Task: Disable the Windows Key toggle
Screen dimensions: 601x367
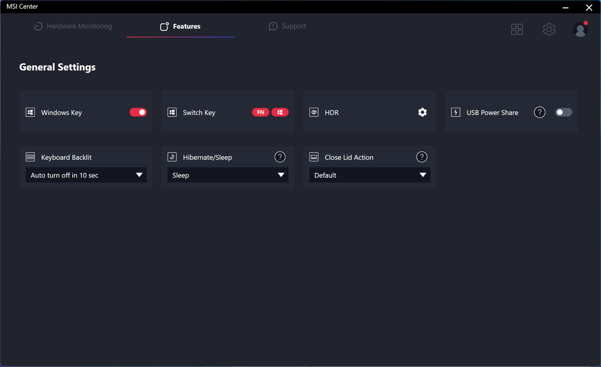Action: coord(138,112)
